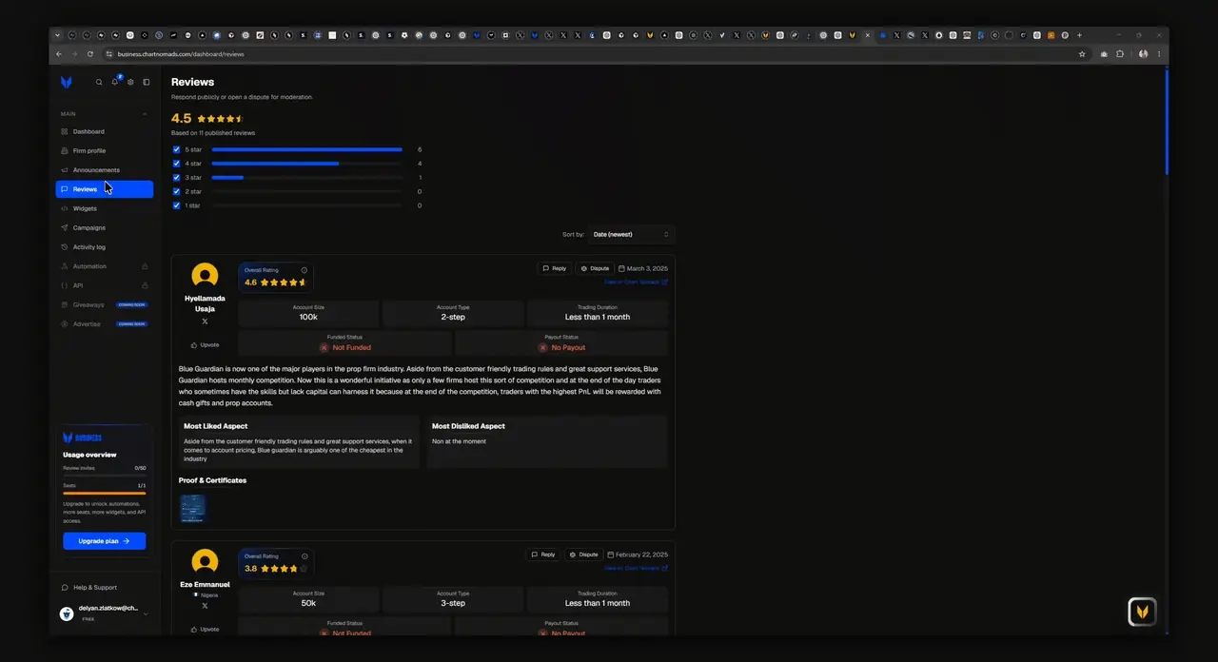Image resolution: width=1218 pixels, height=662 pixels.
Task: Click the Campaigns paper-plane icon
Action: 64,227
